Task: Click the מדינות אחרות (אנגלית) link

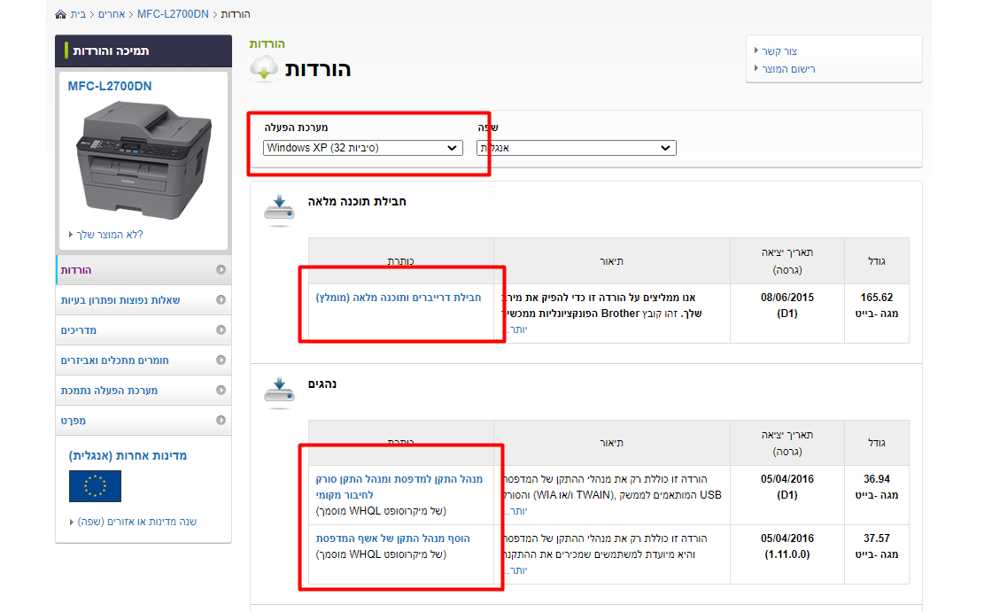Action: [x=128, y=455]
